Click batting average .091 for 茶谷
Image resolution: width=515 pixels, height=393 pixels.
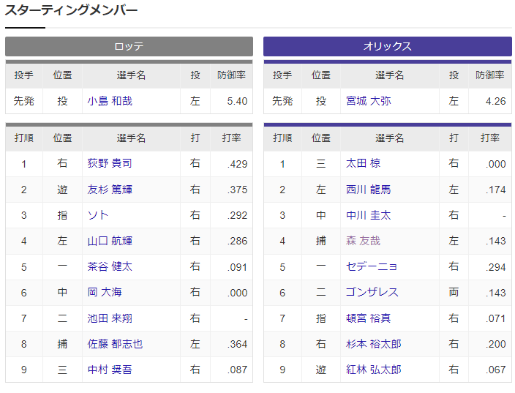point(237,267)
